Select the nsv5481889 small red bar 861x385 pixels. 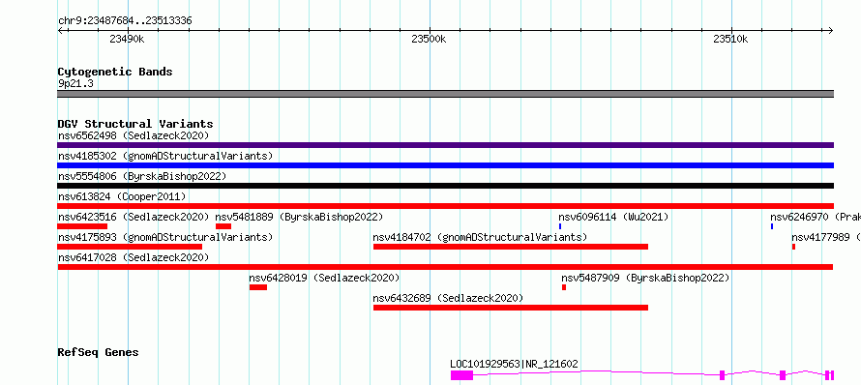tap(223, 226)
